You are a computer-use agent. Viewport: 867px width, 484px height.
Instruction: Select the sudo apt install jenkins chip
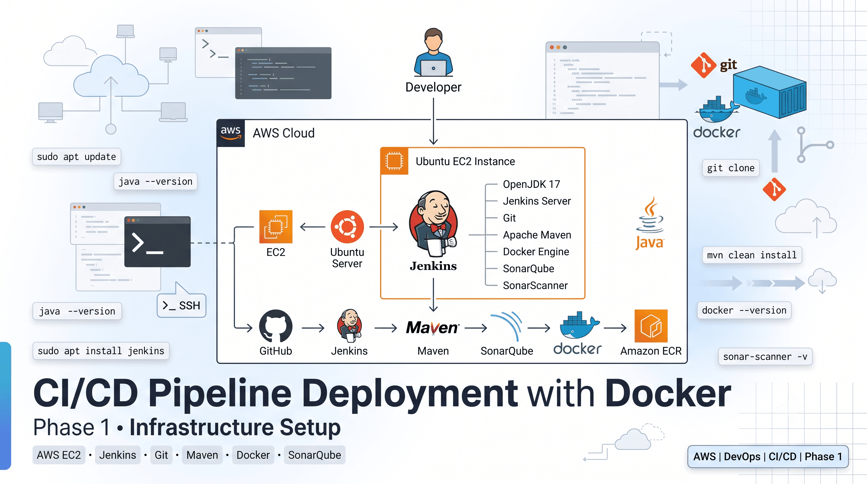101,351
